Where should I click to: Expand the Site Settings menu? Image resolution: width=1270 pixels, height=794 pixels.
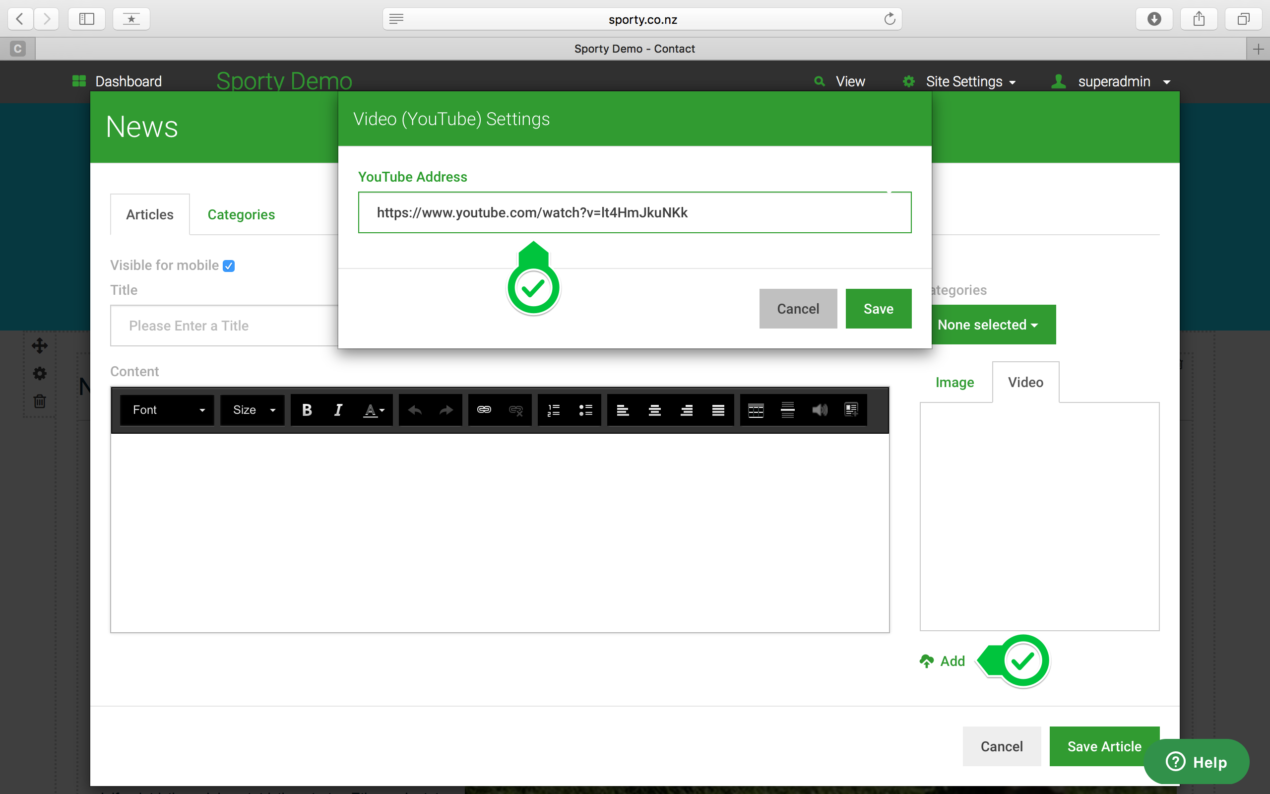click(959, 81)
